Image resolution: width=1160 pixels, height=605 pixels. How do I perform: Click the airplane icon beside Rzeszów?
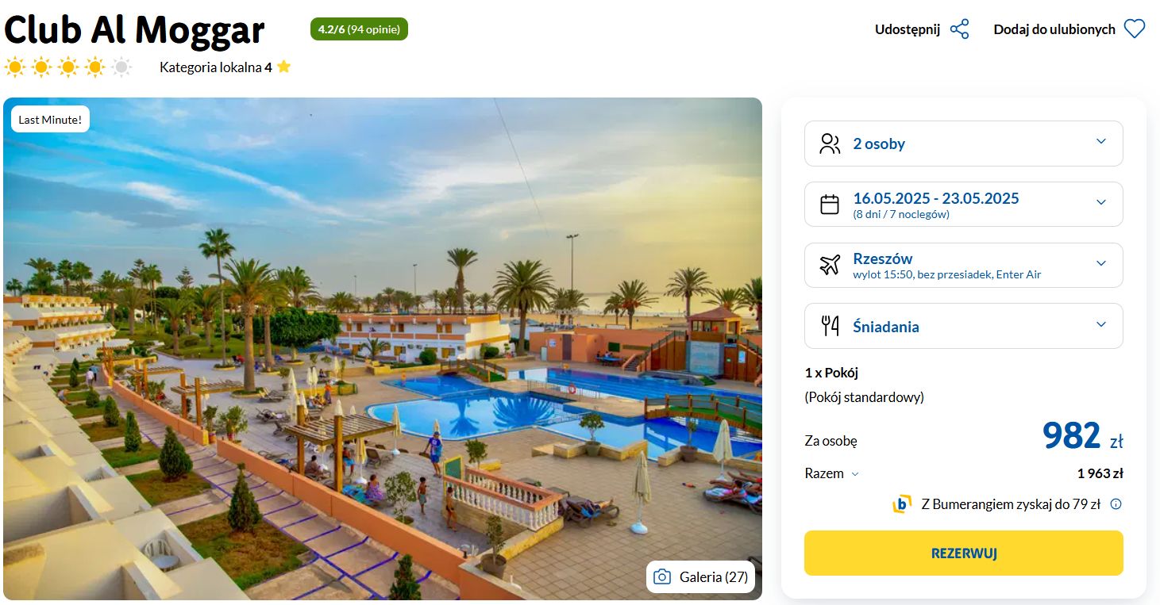pos(830,266)
